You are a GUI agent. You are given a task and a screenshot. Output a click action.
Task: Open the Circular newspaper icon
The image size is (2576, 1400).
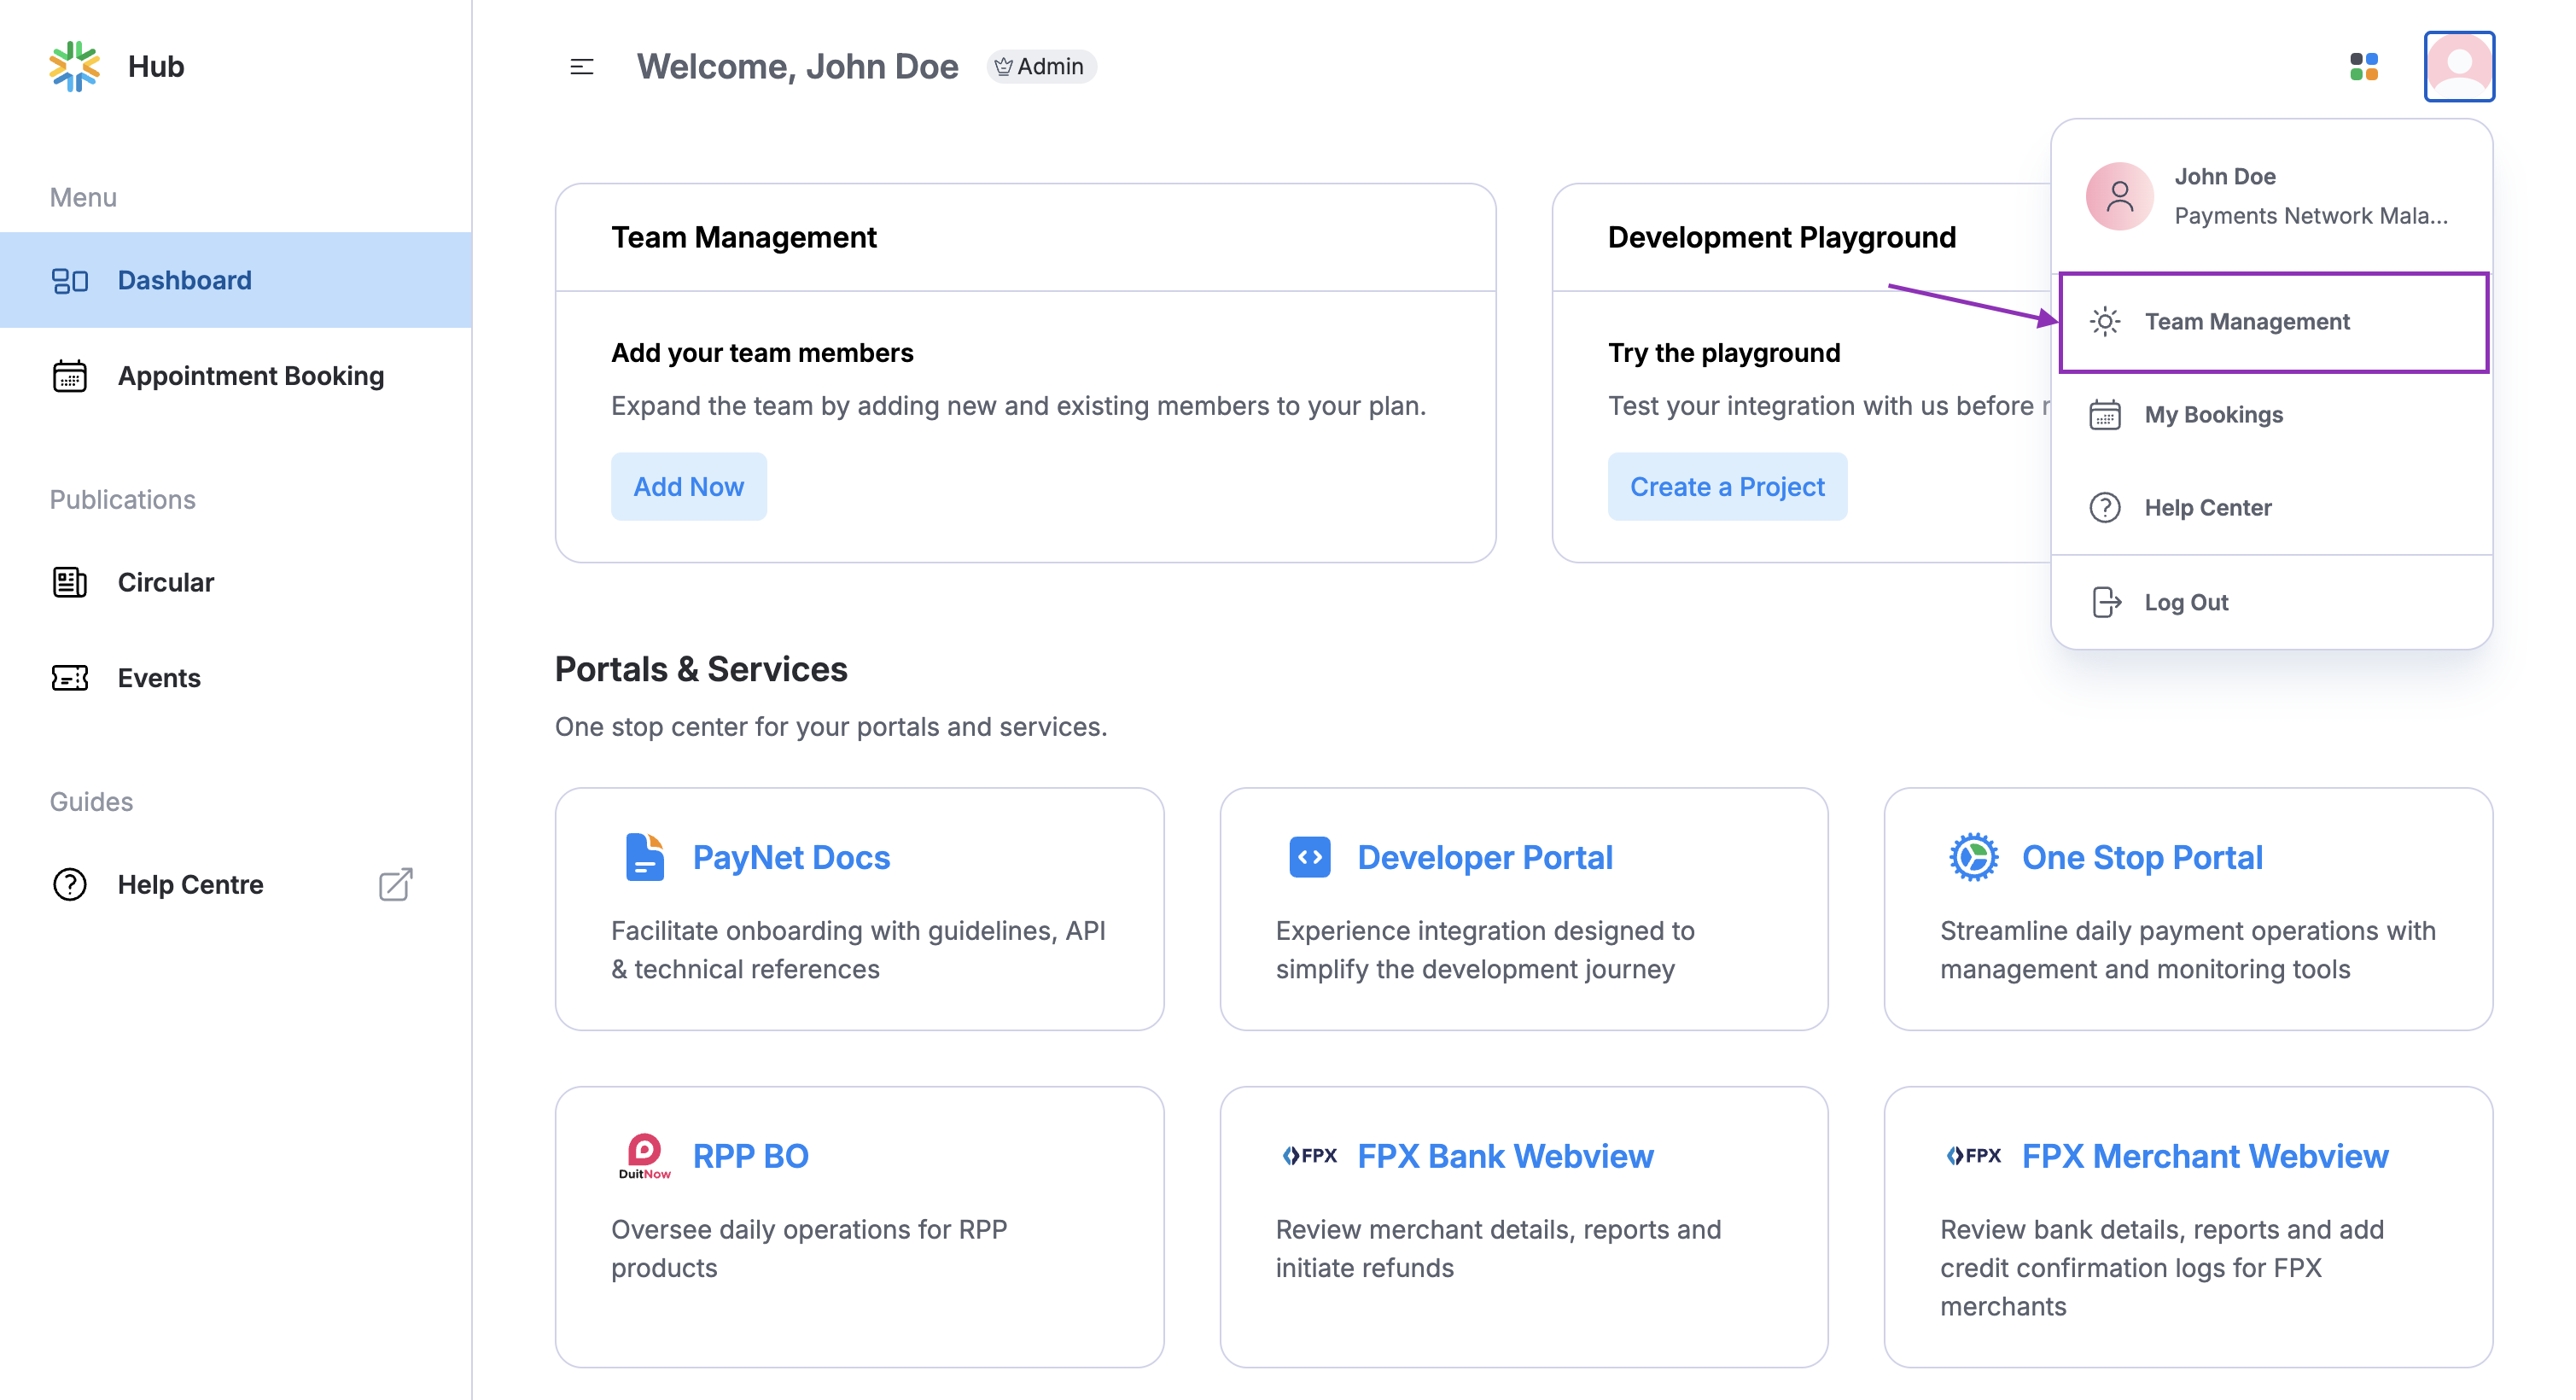70,582
